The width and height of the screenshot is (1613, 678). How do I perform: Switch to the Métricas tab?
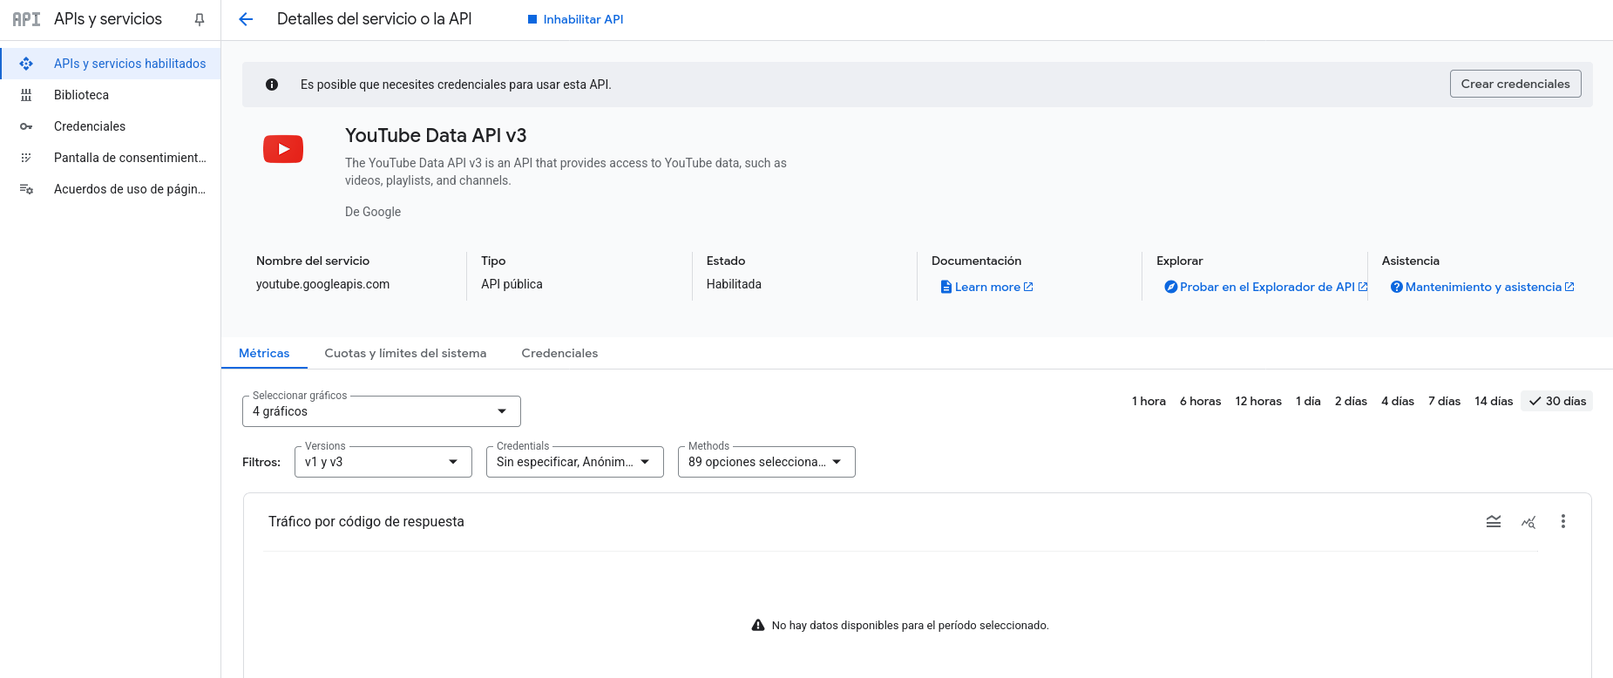(264, 353)
